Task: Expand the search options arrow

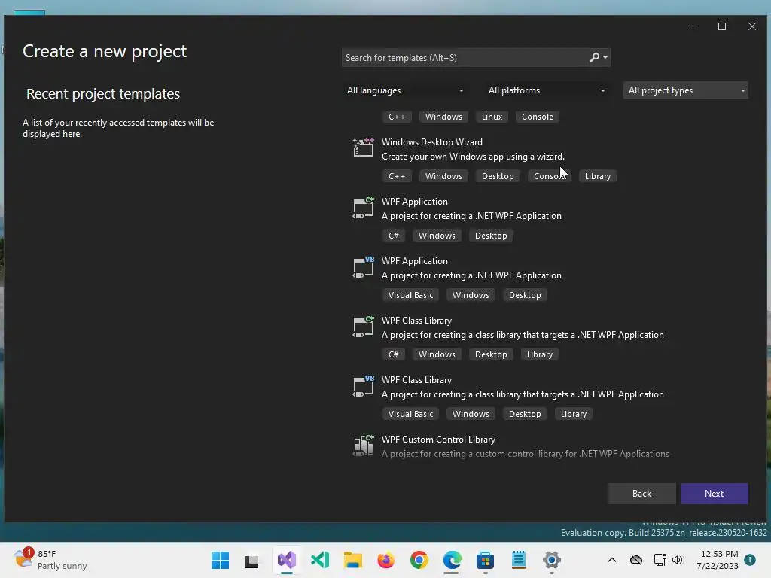Action: click(x=605, y=58)
